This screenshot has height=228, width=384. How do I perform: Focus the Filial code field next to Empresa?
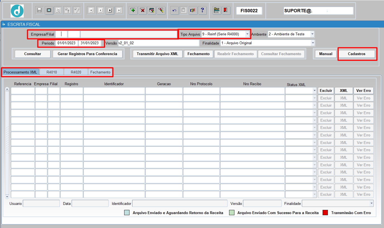point(74,34)
